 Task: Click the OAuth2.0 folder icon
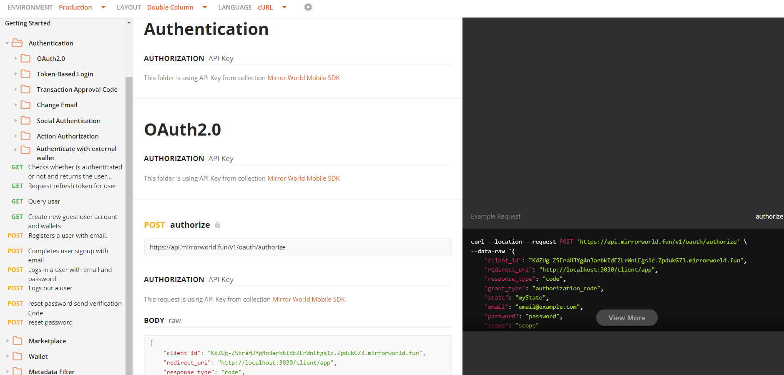pos(25,58)
